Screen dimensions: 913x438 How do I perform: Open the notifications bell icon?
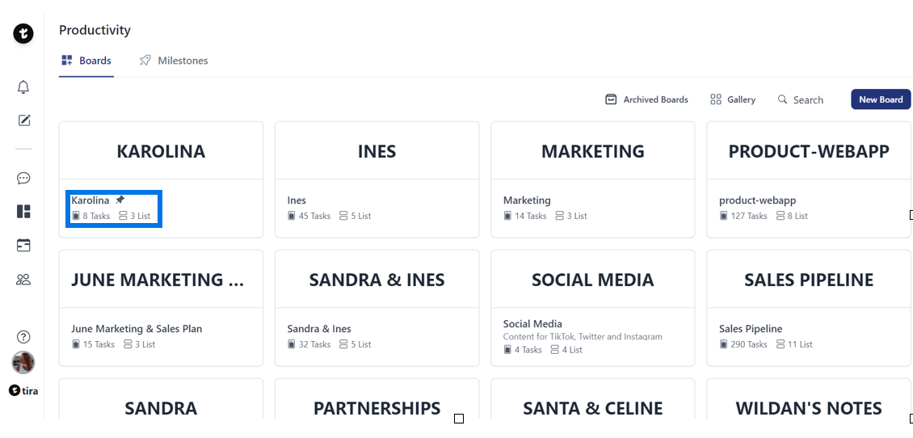pyautogui.click(x=23, y=87)
